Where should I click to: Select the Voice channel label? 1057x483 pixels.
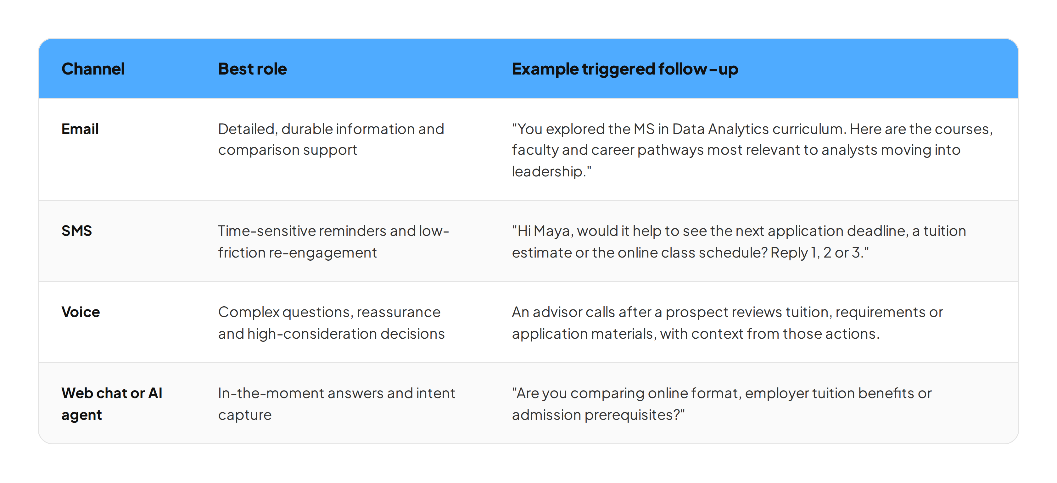pos(81,312)
